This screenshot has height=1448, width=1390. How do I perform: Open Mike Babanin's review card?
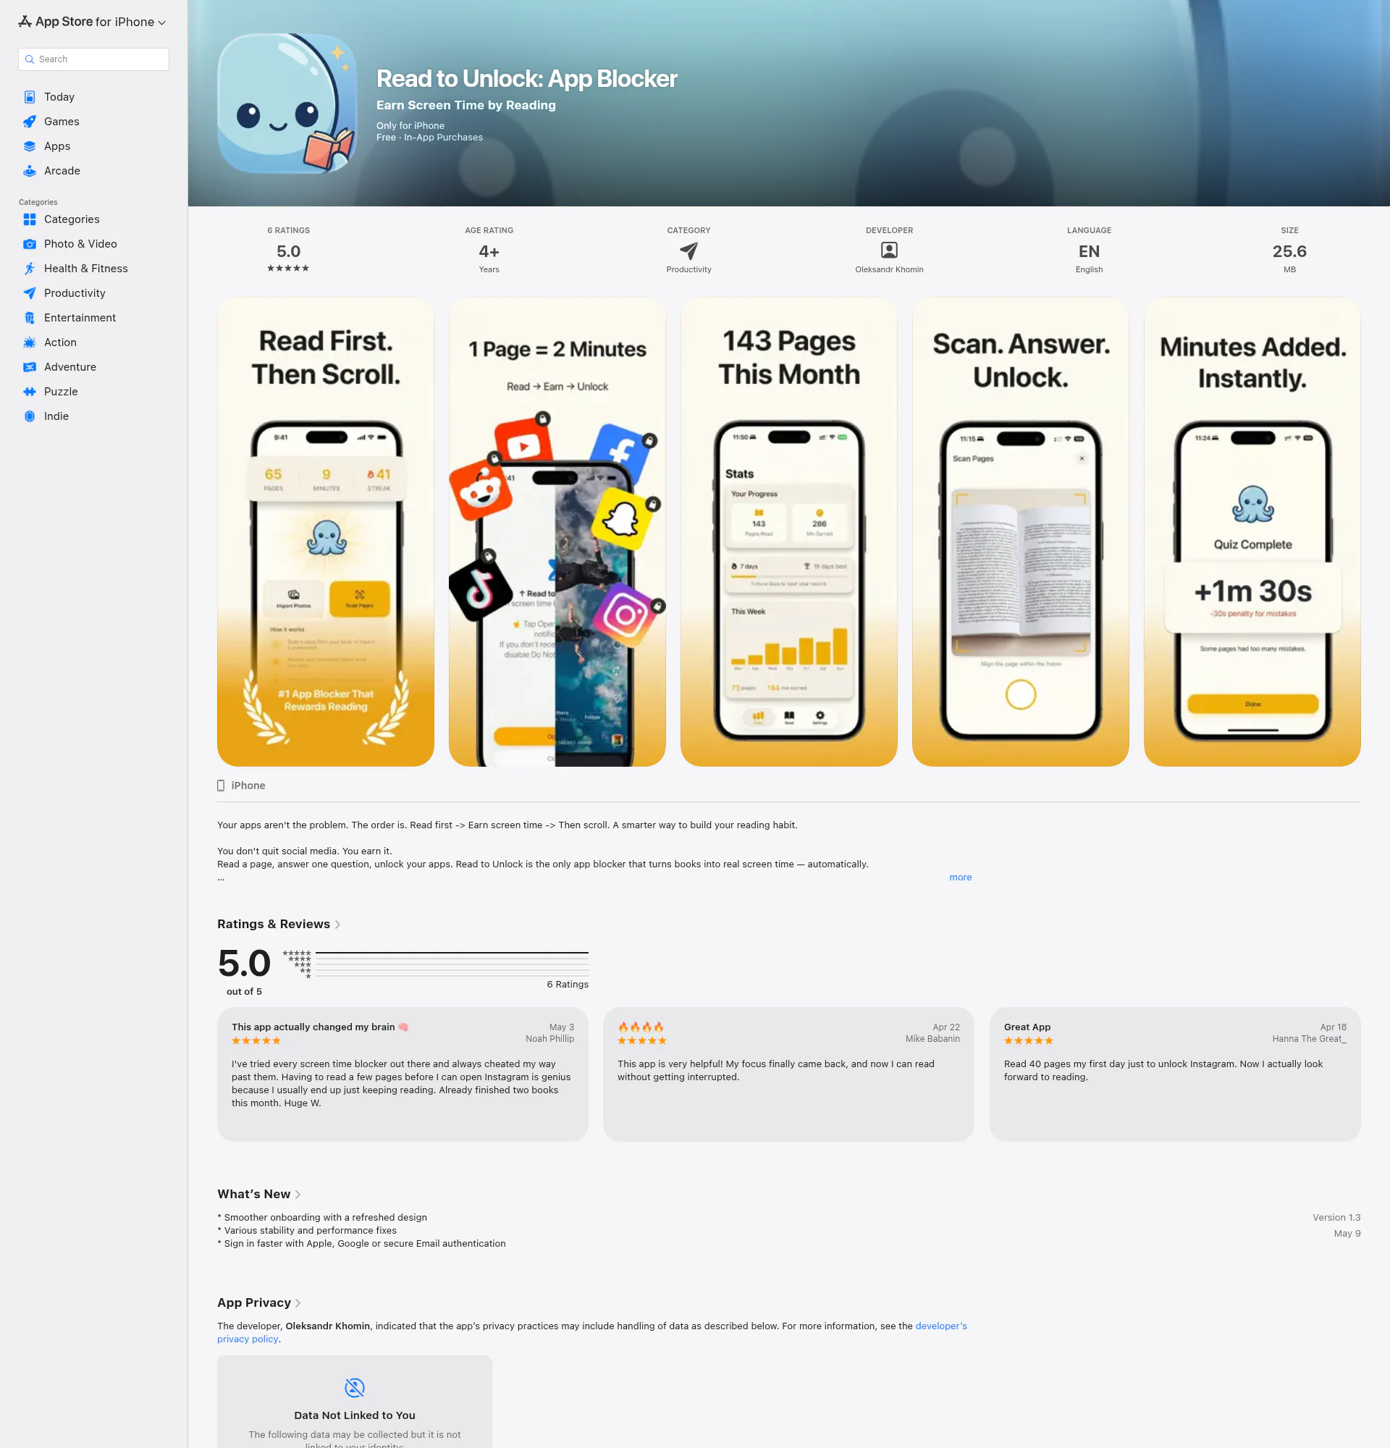click(789, 1074)
